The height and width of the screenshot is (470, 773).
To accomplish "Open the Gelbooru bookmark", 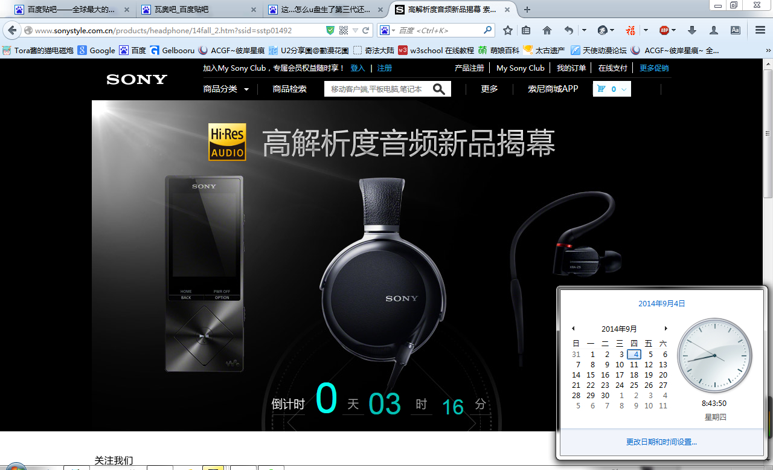I will pyautogui.click(x=172, y=50).
